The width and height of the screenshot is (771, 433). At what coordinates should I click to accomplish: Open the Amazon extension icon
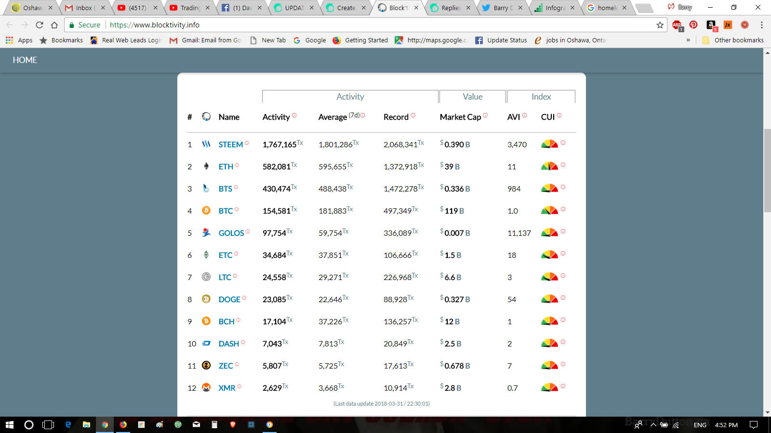[x=711, y=25]
